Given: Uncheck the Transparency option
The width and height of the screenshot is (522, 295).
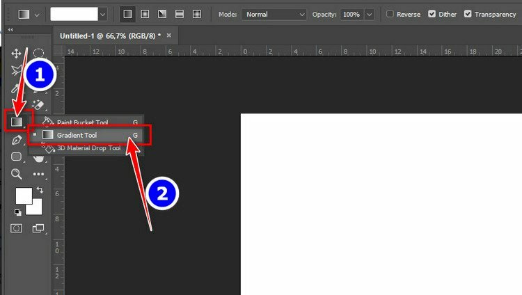Looking at the screenshot, I should [x=468, y=14].
